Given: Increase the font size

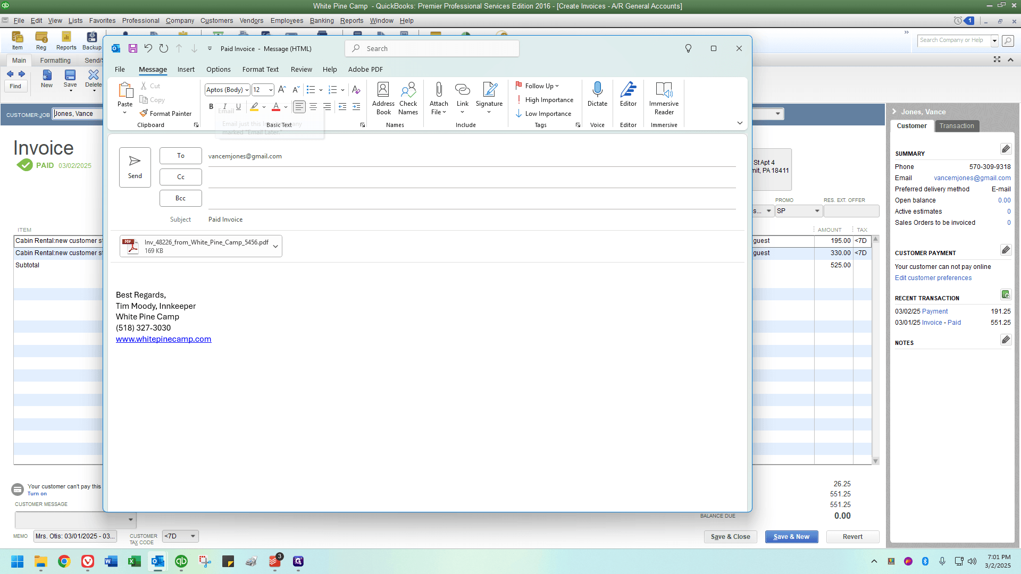Looking at the screenshot, I should click(282, 90).
